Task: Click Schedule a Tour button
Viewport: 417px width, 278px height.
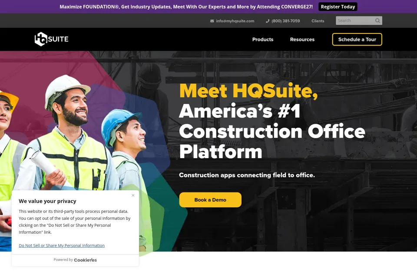Action: (x=357, y=40)
